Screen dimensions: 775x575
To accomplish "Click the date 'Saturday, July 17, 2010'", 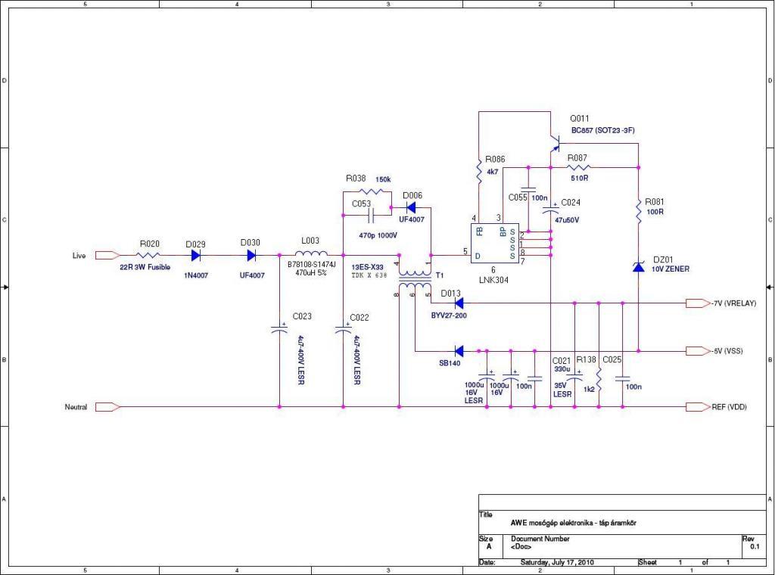I will pos(557,562).
